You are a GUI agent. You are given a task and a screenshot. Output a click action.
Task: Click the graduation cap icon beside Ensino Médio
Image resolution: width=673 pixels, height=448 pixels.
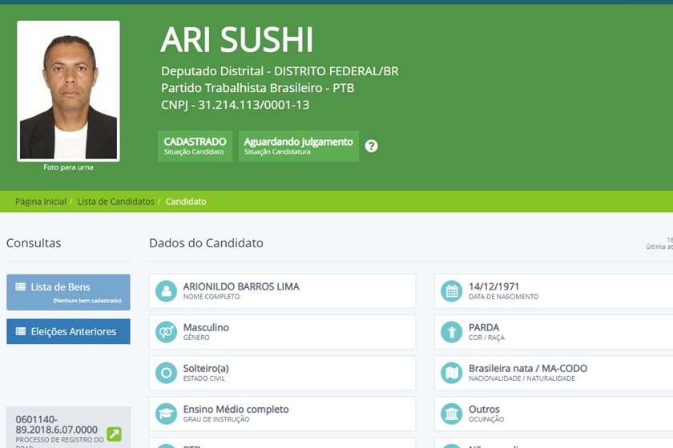tap(166, 414)
